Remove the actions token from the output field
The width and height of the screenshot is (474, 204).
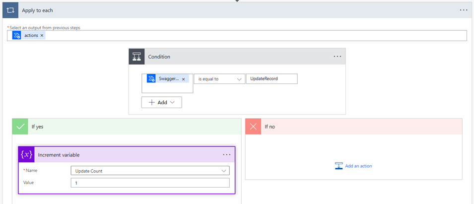(42, 36)
